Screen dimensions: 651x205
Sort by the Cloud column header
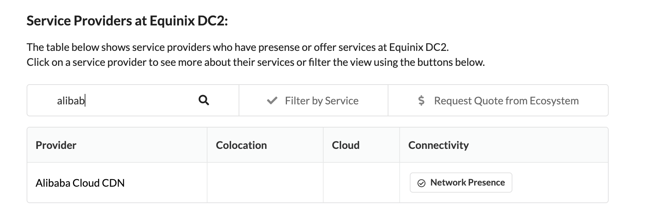pyautogui.click(x=345, y=145)
